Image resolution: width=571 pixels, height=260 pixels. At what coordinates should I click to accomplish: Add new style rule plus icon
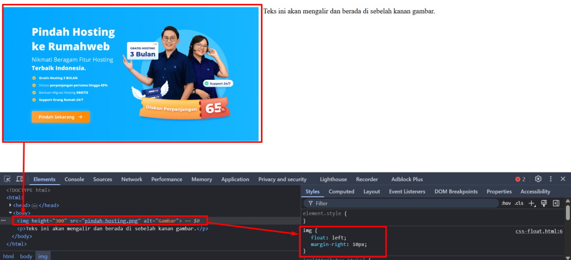532,203
